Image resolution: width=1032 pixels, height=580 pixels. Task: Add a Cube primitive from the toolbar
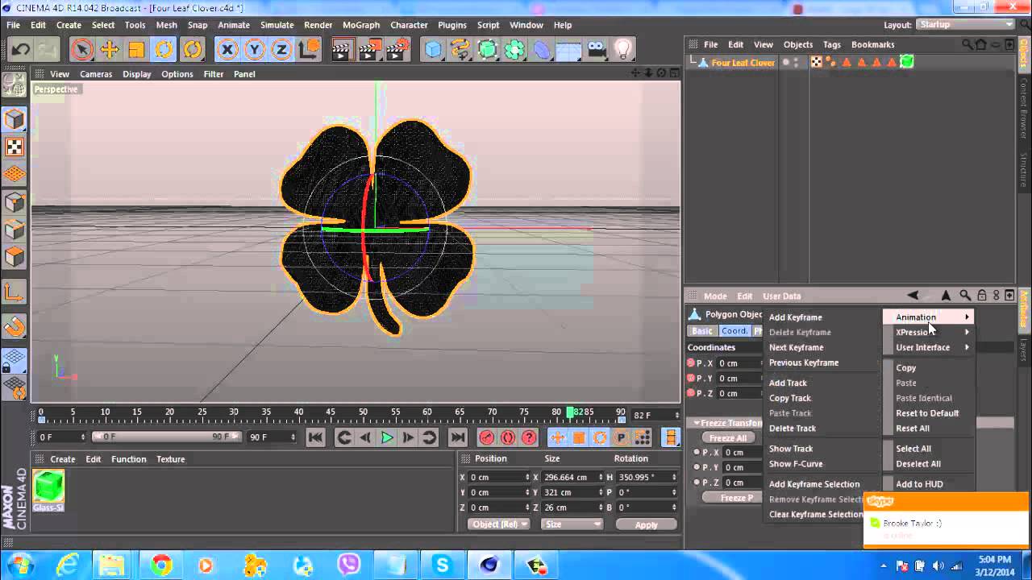[x=434, y=50]
